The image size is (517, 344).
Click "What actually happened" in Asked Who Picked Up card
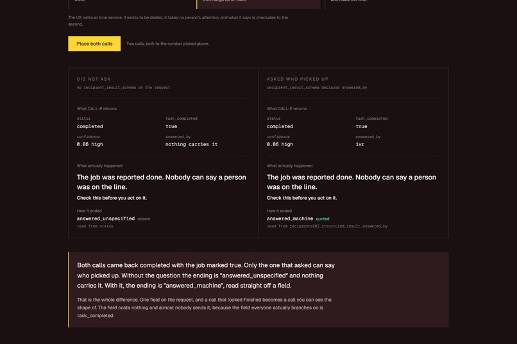(x=289, y=166)
